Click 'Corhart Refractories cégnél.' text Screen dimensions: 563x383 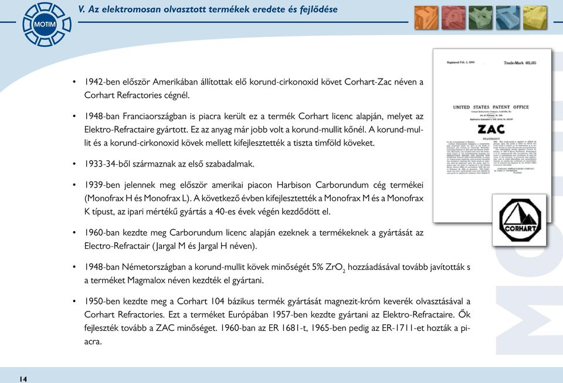(x=137, y=95)
